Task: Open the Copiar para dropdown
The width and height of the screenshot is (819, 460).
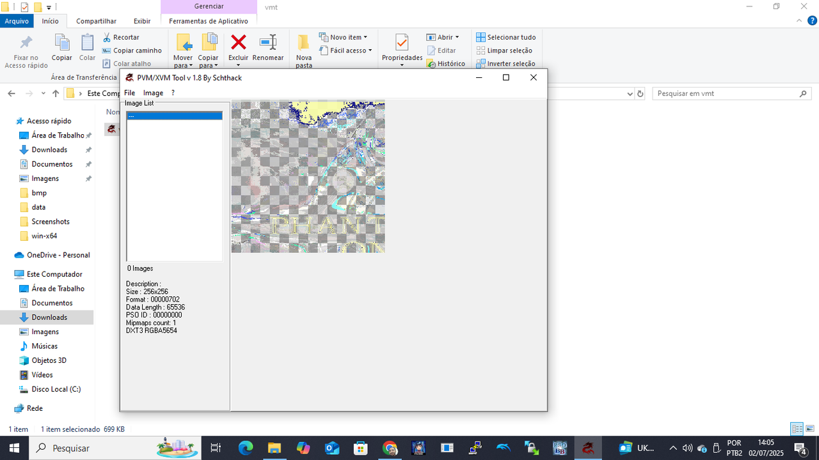Action: 209,51
